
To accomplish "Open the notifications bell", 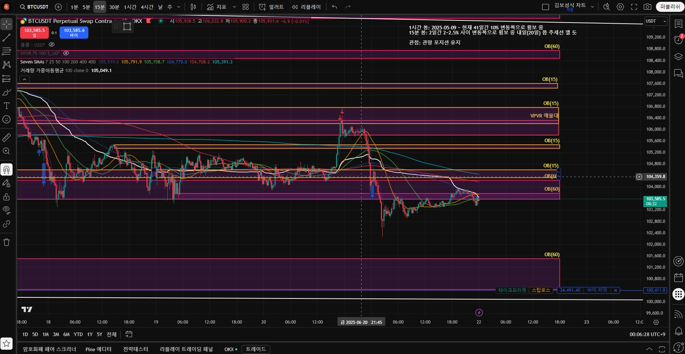I will coord(678,331).
